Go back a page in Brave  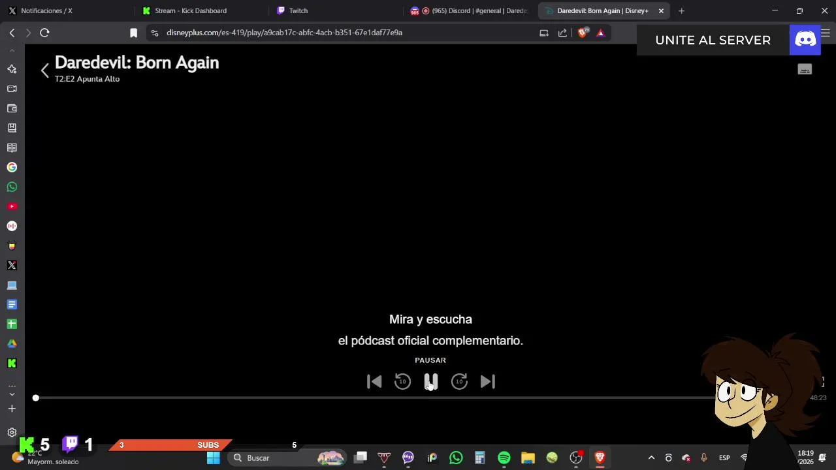point(12,33)
